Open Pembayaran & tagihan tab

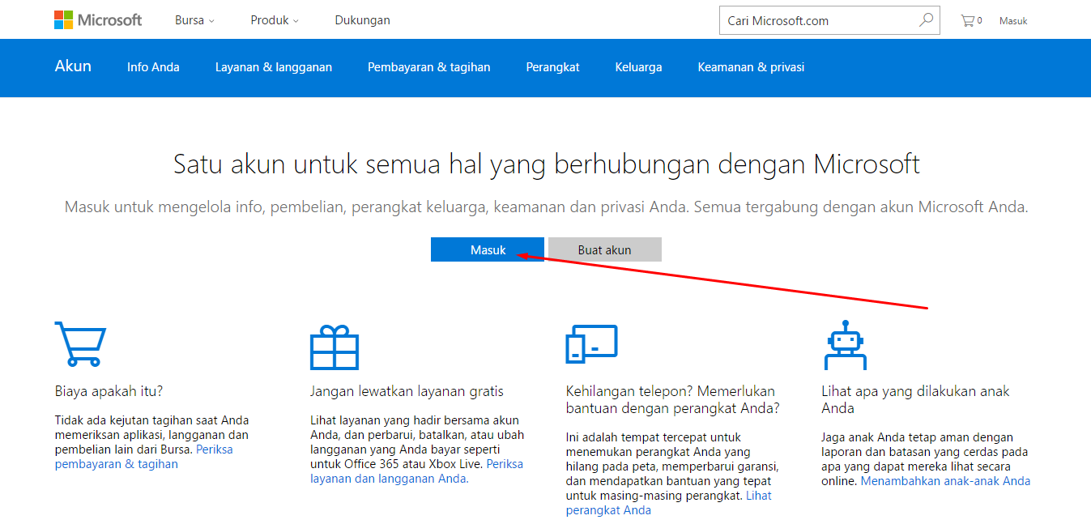tap(429, 67)
